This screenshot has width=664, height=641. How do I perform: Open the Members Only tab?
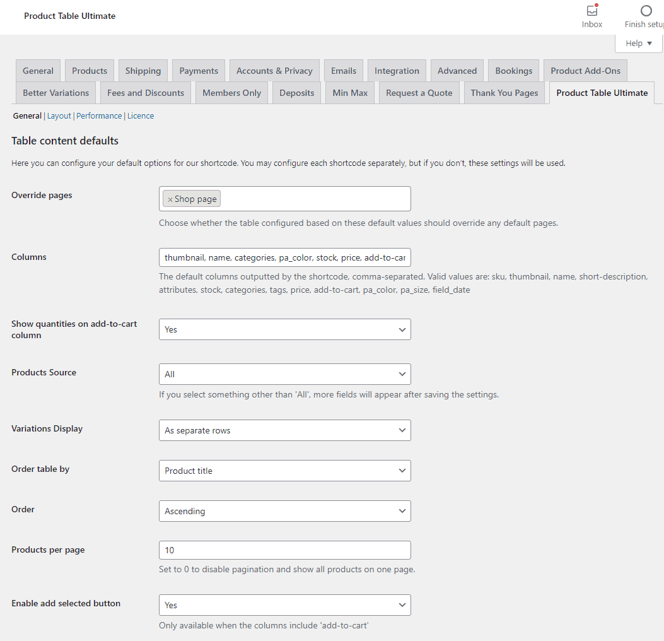pyautogui.click(x=231, y=93)
